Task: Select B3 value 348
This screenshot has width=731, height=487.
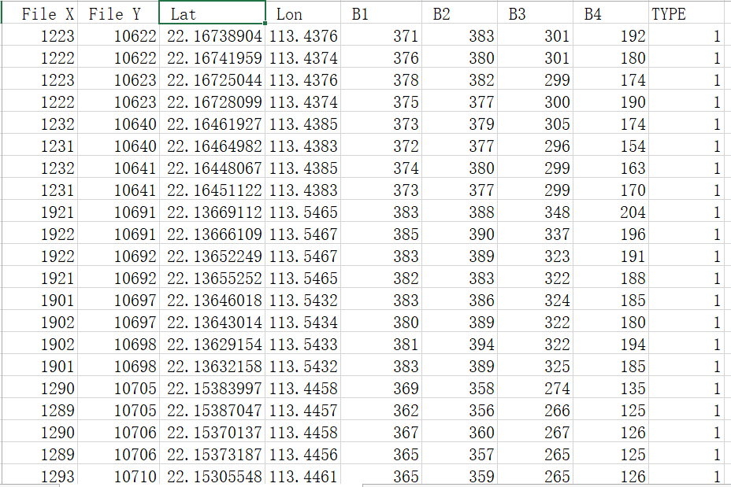Action: pos(535,212)
